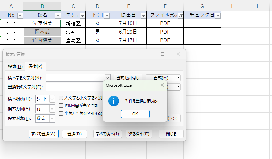Open the No column filter dropdown
Image resolution: width=272 pixels, height=159 pixels.
[x=20, y=16]
